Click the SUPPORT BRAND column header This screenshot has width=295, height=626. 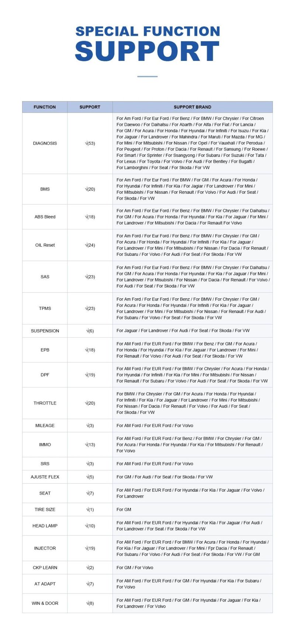(x=192, y=107)
